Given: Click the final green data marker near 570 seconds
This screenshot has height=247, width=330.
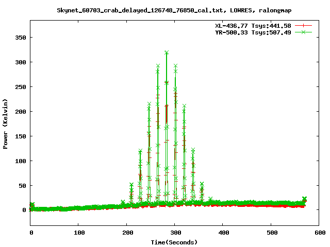Looking at the screenshot, I should [304, 199].
